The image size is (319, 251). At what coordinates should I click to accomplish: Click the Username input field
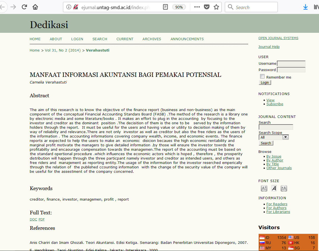point(291,64)
